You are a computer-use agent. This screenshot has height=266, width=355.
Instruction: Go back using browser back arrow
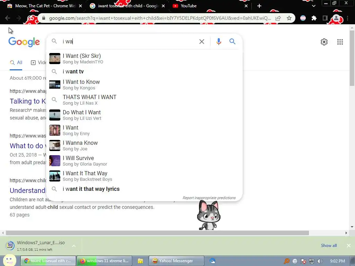(8, 18)
